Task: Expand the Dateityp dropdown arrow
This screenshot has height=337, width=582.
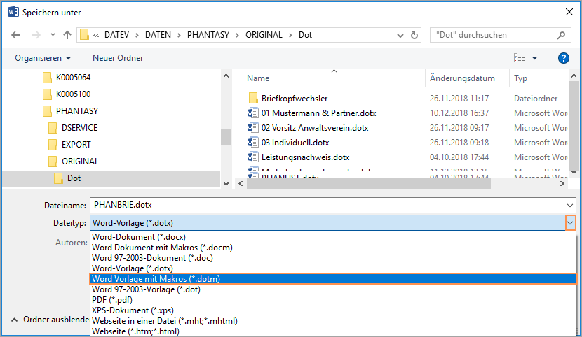Action: (570, 223)
